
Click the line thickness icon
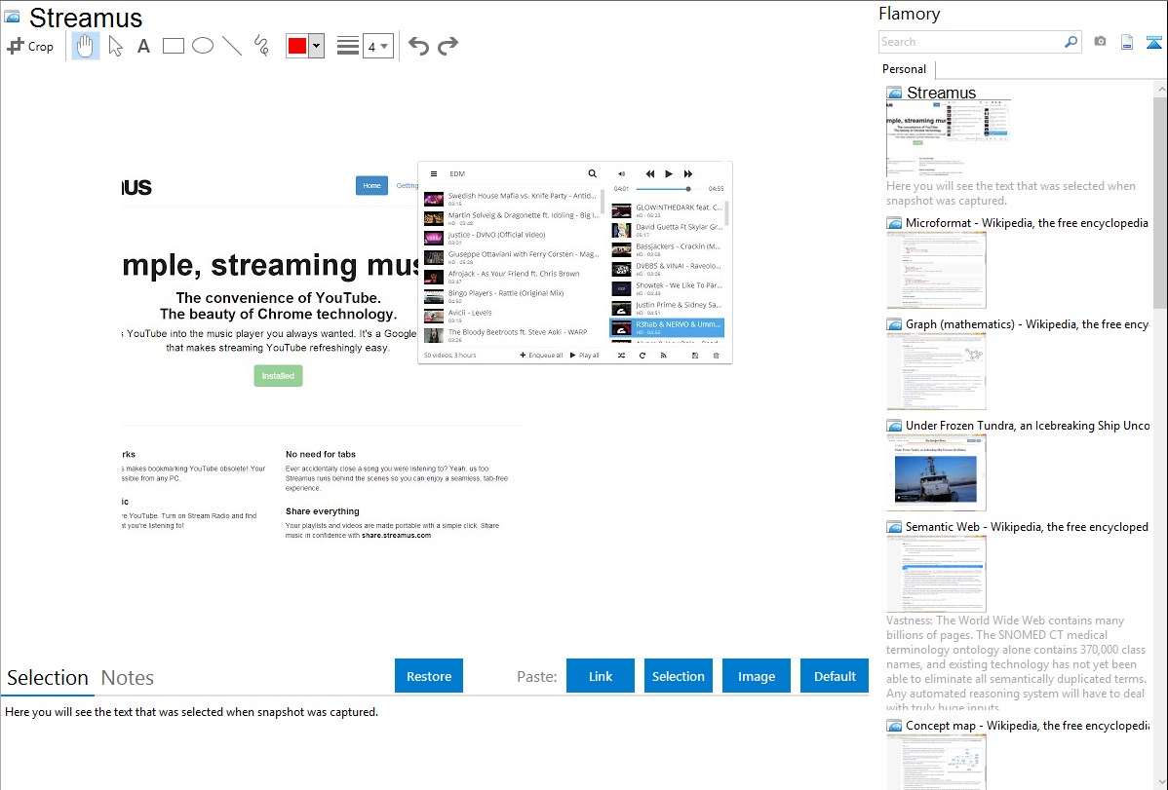(348, 46)
